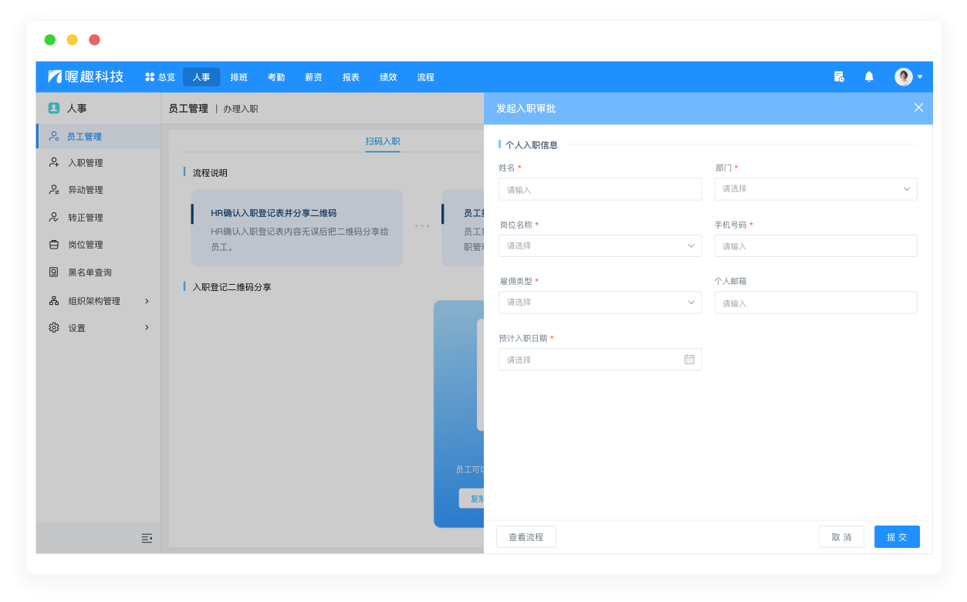The image size is (967, 602).
Task: Click the 入职登记二维码分享 heading
Action: tap(232, 287)
